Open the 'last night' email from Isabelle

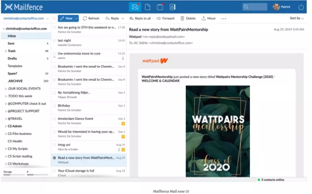89,43
